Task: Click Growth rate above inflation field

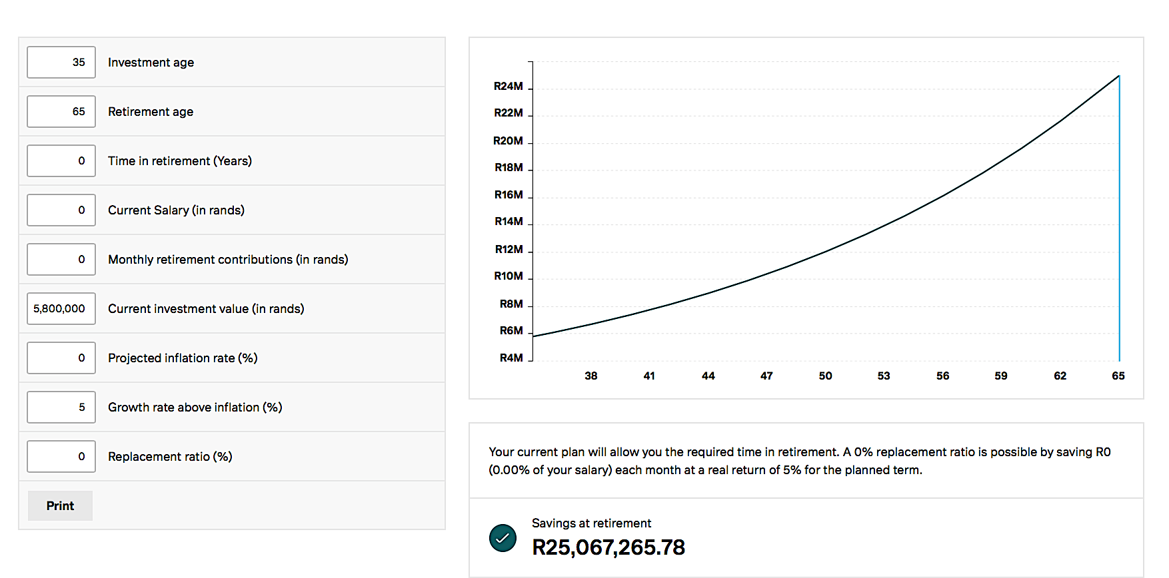Action: pos(61,408)
